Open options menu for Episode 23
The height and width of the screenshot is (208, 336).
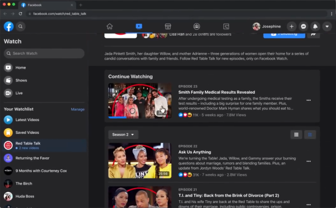[x=309, y=100]
